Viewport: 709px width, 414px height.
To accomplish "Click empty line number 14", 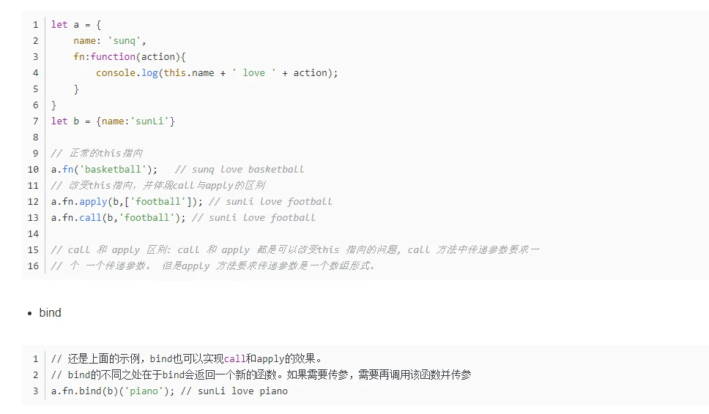I will pyautogui.click(x=33, y=234).
